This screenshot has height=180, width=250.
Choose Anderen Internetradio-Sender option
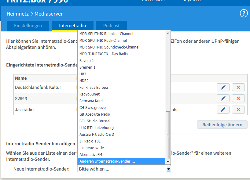(122, 161)
